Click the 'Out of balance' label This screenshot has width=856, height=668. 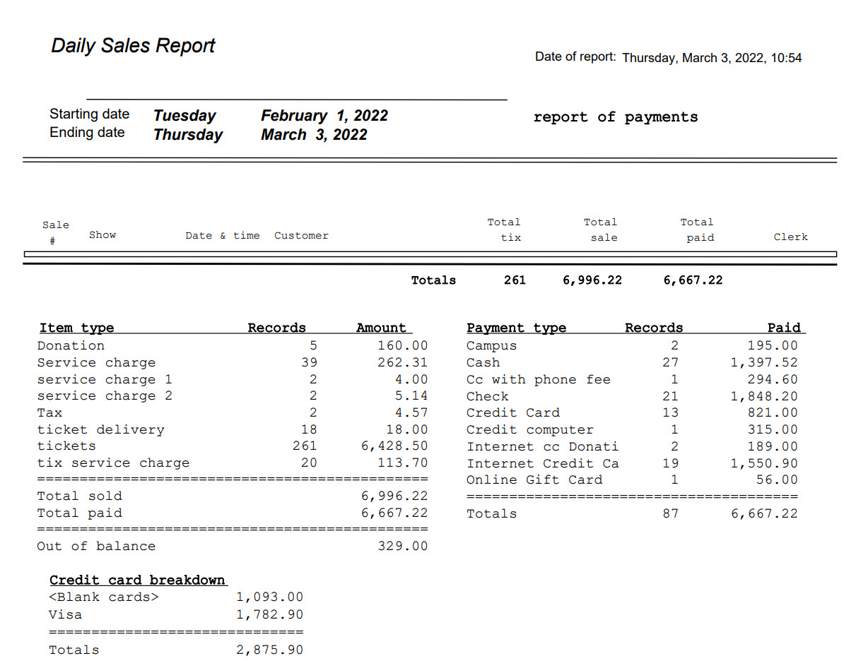tap(96, 547)
